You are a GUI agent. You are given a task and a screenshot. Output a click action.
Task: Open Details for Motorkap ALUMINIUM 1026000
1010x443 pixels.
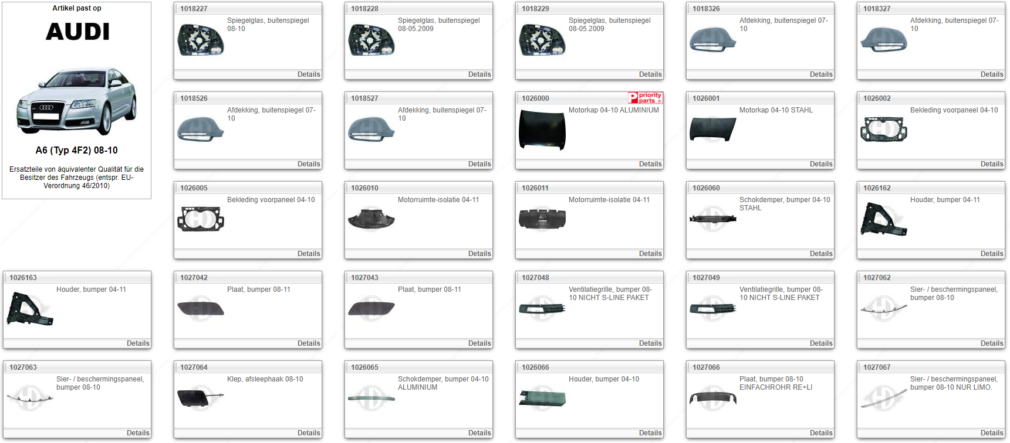pos(650,164)
